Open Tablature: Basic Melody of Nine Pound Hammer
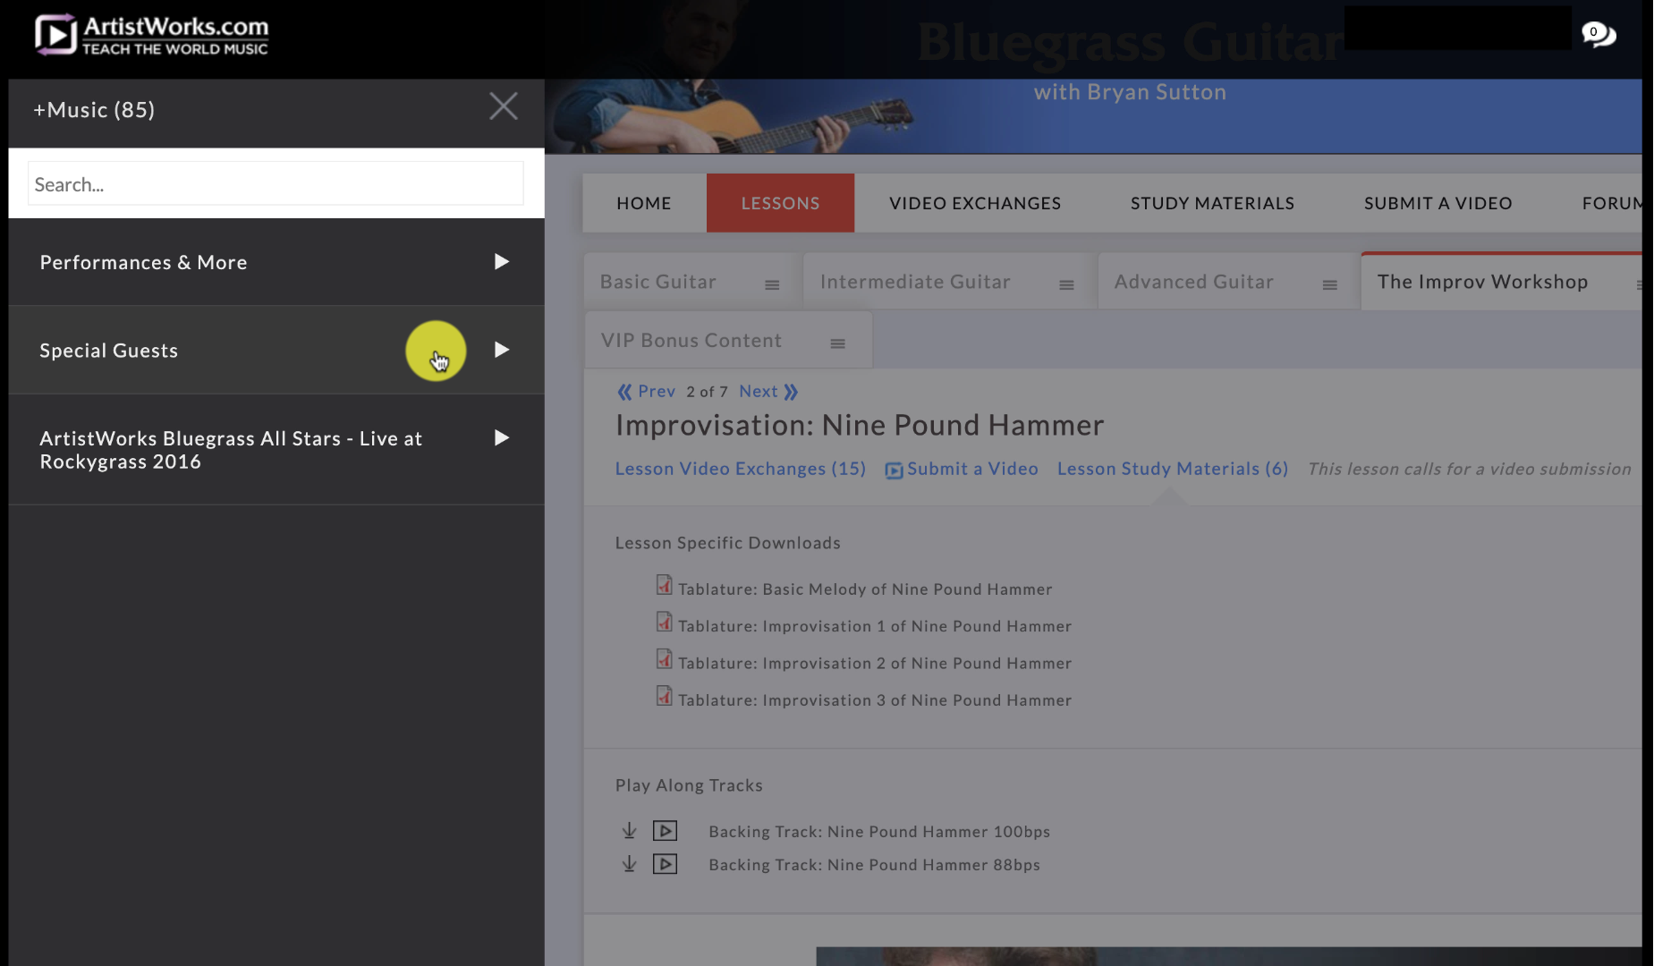This screenshot has width=1654, height=966. pos(865,589)
